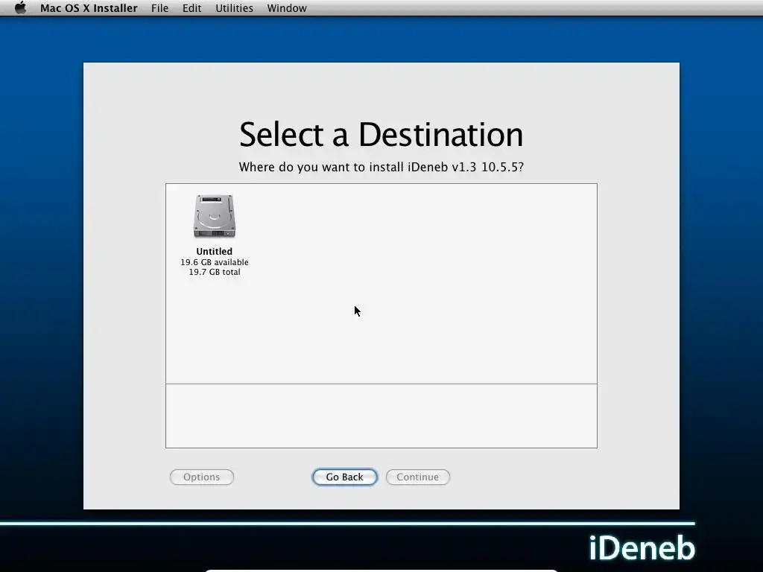
Task: Open the Edit menu
Action: [191, 8]
